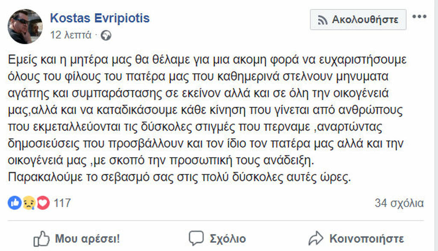Click the red heart reaction icon
Viewport: 438px width, 251px height.
(x=43, y=203)
